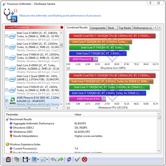166x166 pixels.
Task: Switch to the Components tab
Action: 98,28
